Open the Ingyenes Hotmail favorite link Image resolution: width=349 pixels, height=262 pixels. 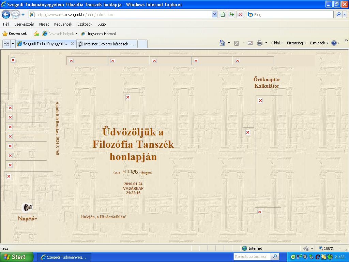[98, 34]
